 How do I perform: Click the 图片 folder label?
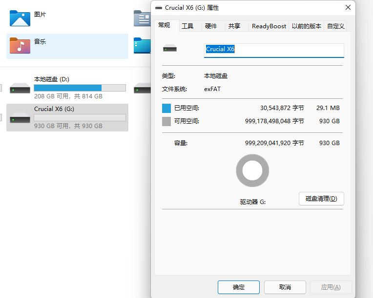[40, 15]
